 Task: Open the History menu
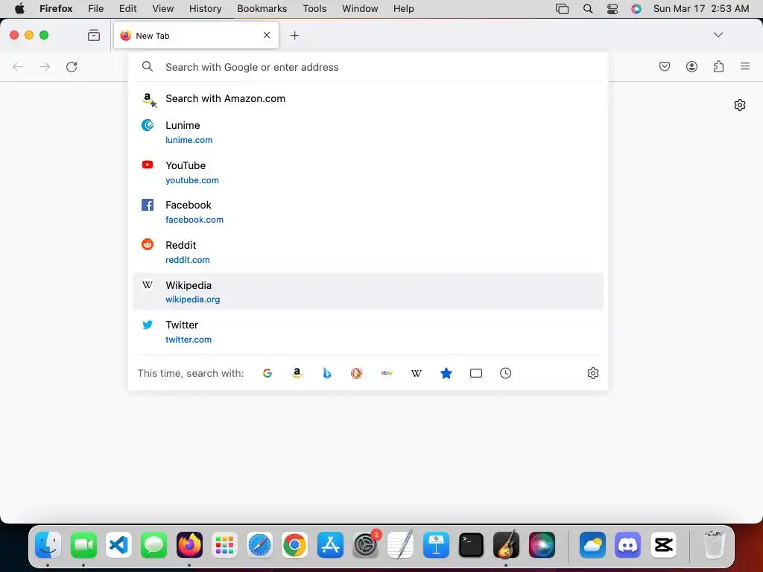[x=205, y=9]
